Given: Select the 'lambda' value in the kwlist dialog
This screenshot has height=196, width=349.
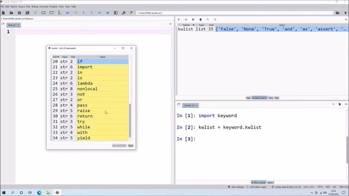Looking at the screenshot, I should 103,83.
